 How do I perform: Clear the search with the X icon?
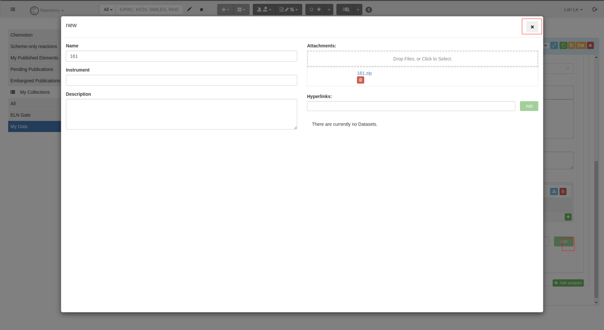tap(202, 10)
